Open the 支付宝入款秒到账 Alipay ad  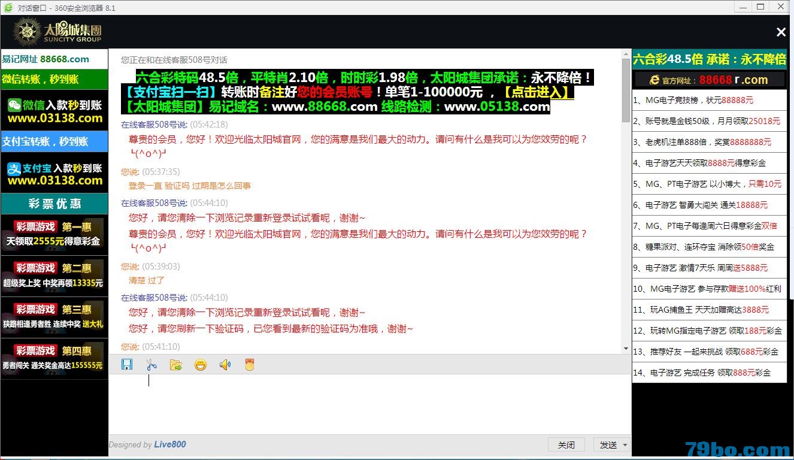pos(54,173)
